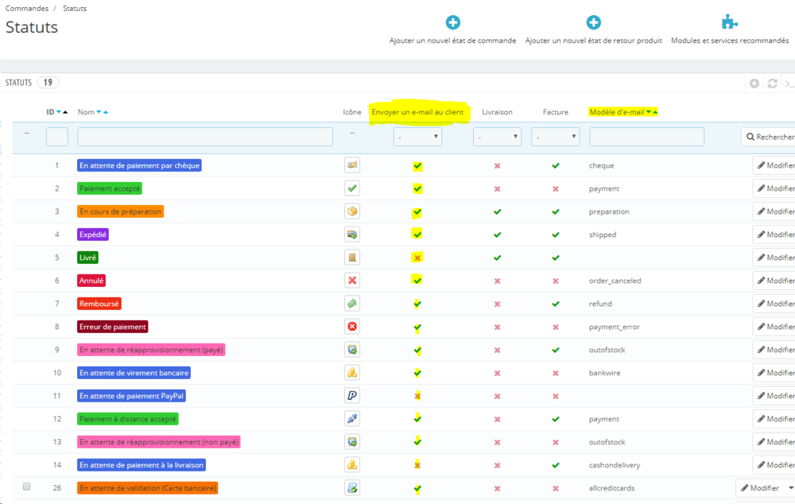Click the refresh list icon
This screenshot has height=504, width=795.
(772, 83)
